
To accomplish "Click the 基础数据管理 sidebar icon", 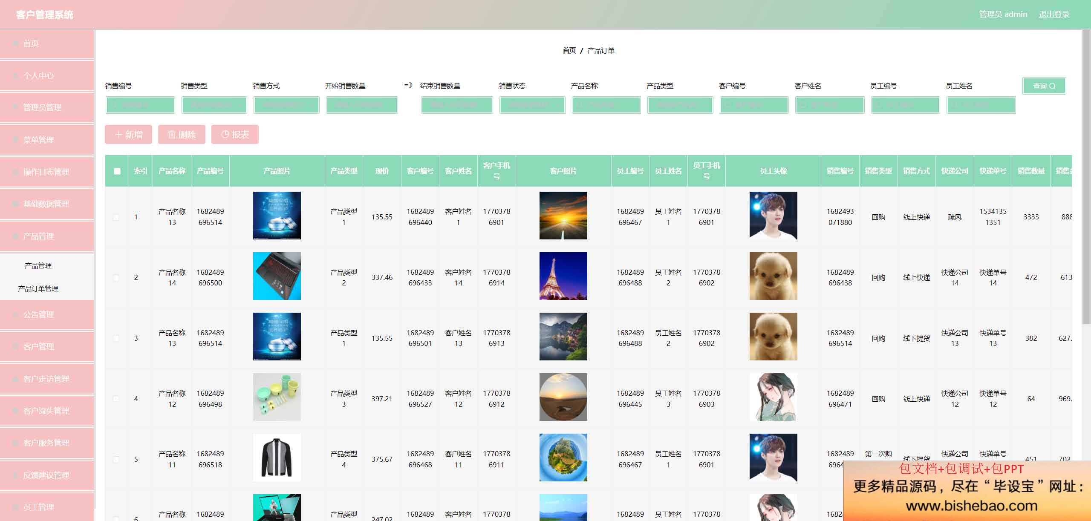I will point(16,204).
